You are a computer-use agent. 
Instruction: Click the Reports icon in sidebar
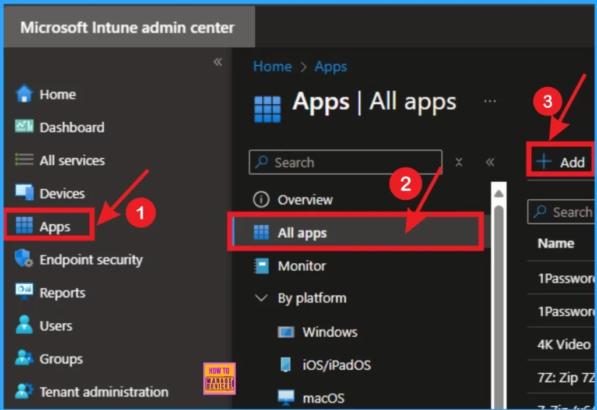(x=24, y=291)
